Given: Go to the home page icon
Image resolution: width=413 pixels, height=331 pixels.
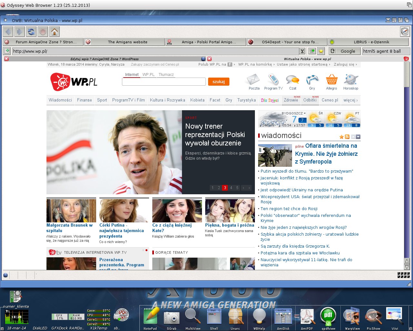Looking at the screenshot, I should pos(55,32).
